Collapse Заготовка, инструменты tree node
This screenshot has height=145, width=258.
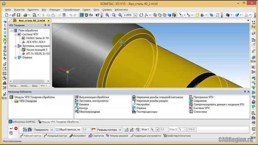click(x=15, y=46)
